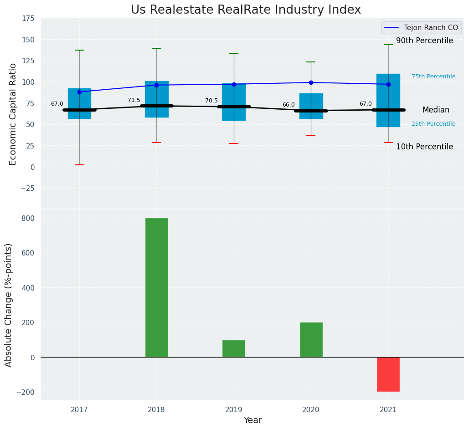469x429 pixels.
Task: Click the 90th Percentile label
Action: [424, 41]
